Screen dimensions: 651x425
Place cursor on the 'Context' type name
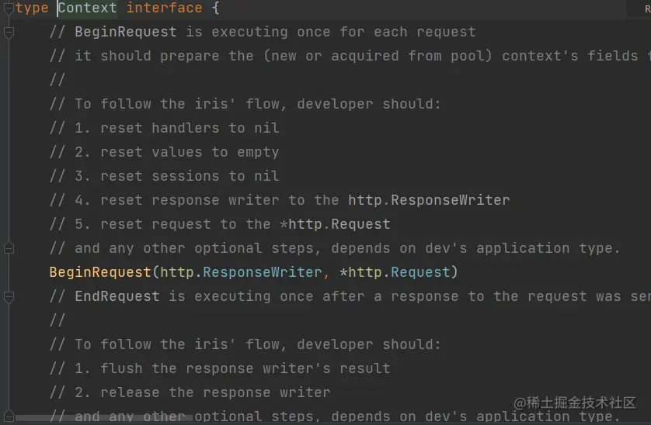point(88,9)
